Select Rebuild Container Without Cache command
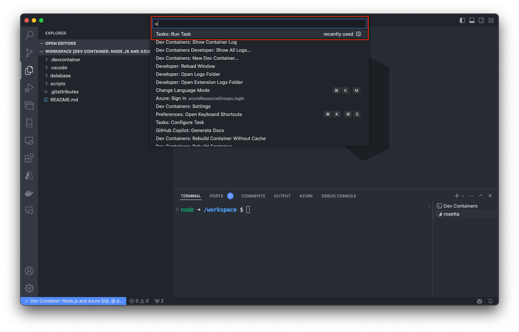This screenshot has height=332, width=519. 260,138
